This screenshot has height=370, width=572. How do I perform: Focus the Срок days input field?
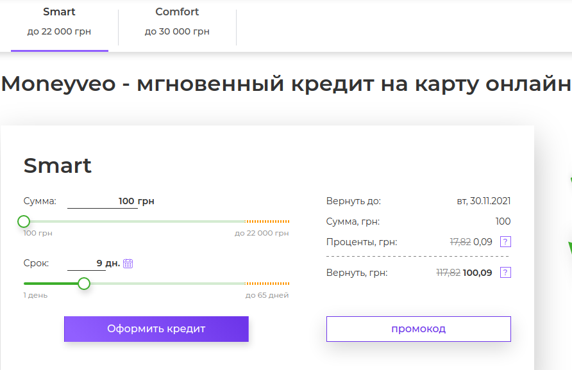pos(87,263)
